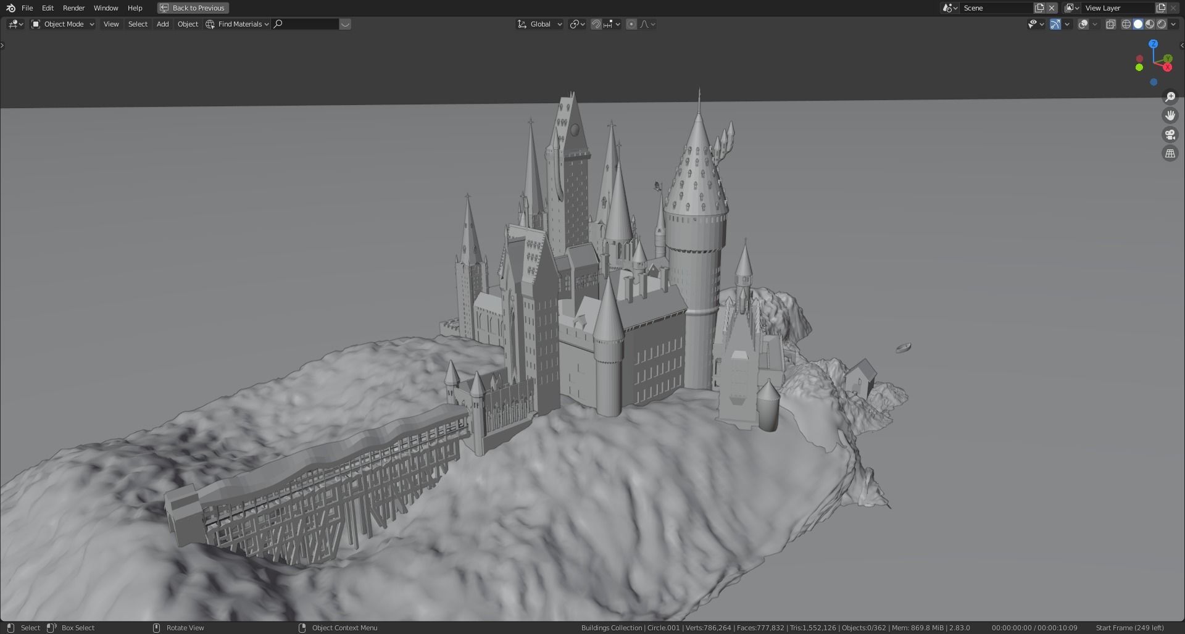Toggle X-ray mode
1185x634 pixels.
(x=1110, y=24)
